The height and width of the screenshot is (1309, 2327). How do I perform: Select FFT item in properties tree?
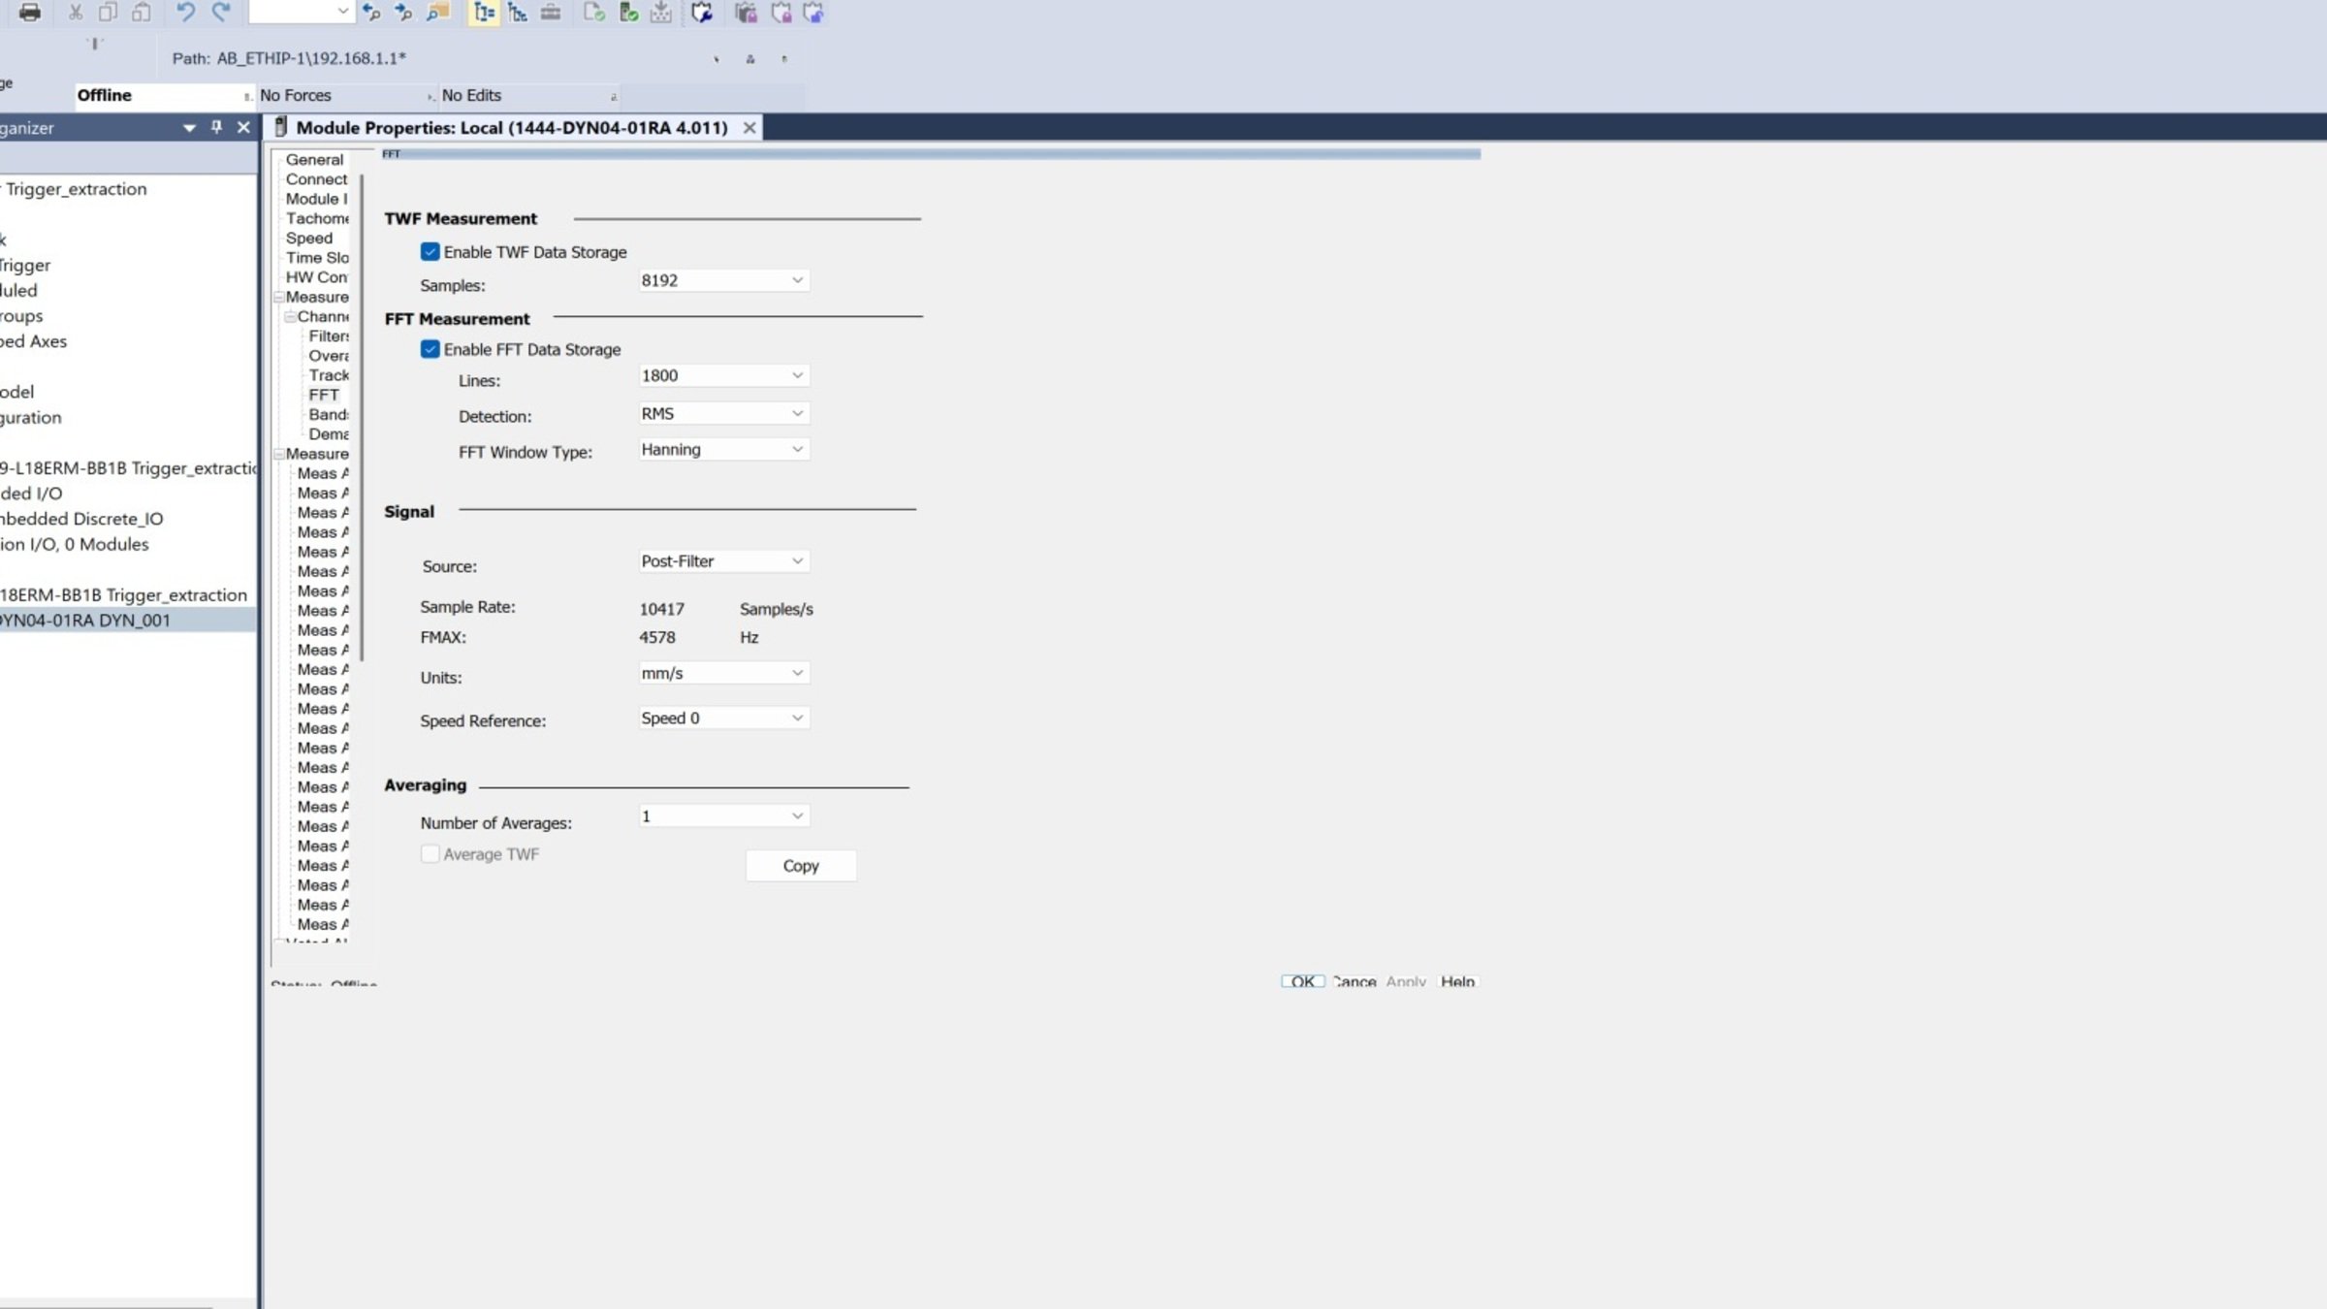pyautogui.click(x=324, y=395)
